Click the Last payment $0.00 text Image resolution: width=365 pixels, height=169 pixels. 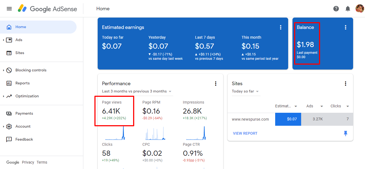[307, 55]
